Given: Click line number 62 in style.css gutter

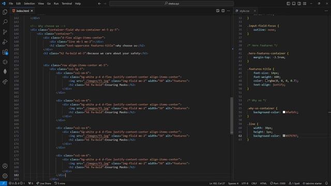Looking at the screenshot, I should pos(240,136).
